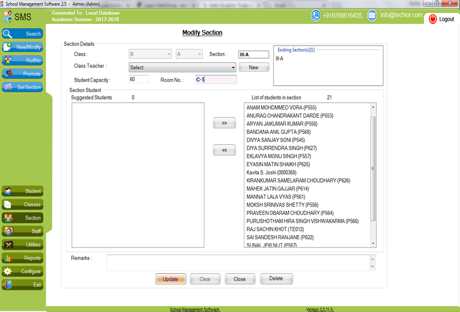Select KIRANKUMAR SAMELARAM CHOUDHARY (P626)
The image size is (460, 312).
click(x=298, y=181)
